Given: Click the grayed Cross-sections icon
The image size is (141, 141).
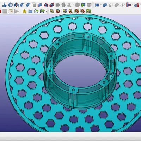Looking at the screenshot, I should (x=63, y=5).
